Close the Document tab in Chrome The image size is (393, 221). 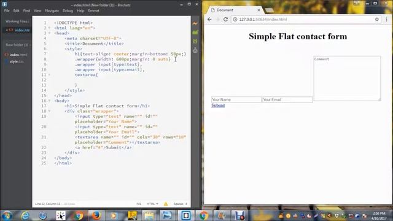pyautogui.click(x=259, y=10)
